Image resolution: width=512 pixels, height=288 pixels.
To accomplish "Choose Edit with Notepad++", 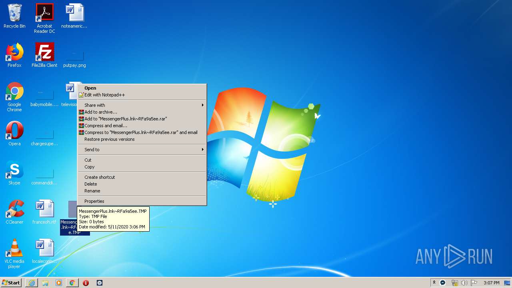I will pos(142,95).
